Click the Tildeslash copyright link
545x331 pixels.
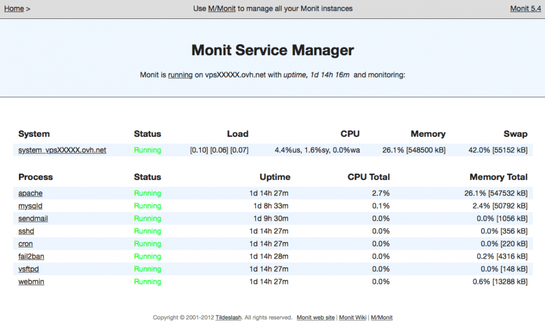(x=228, y=317)
